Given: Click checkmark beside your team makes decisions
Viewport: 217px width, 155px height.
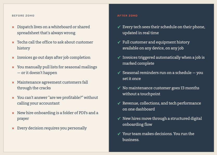Looking at the screenshot, I should 119,134.
